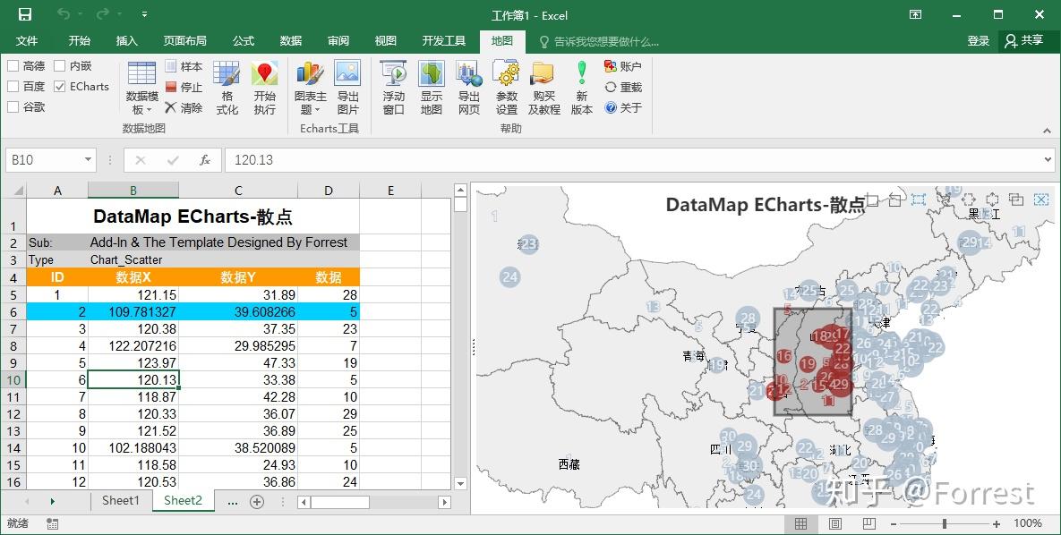This screenshot has height=535, width=1061.
Task: Select the Sheet1 worksheet tab
Action: [121, 501]
